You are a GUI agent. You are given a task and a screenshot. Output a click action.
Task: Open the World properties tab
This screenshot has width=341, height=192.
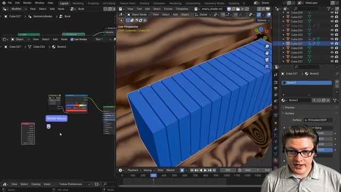[x=276, y=107]
